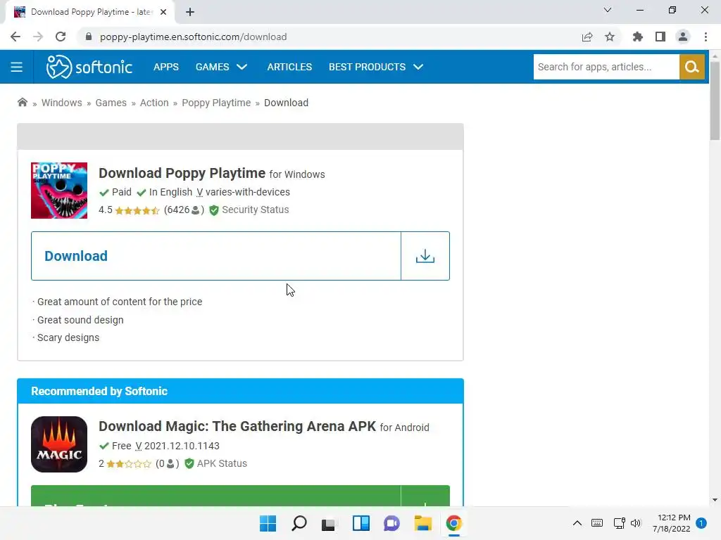Open the APPS navigation item
721x540 pixels.
tap(166, 67)
